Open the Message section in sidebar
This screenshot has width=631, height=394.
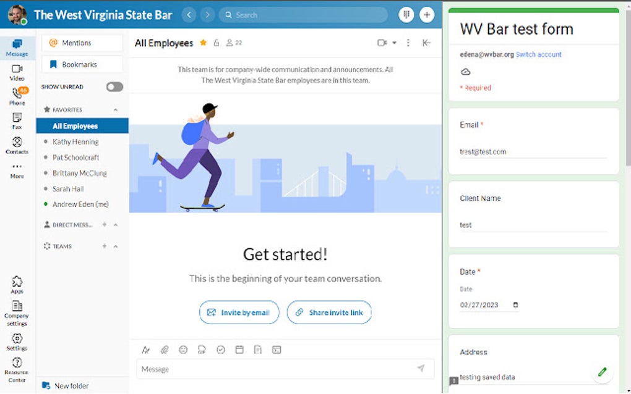click(x=17, y=48)
